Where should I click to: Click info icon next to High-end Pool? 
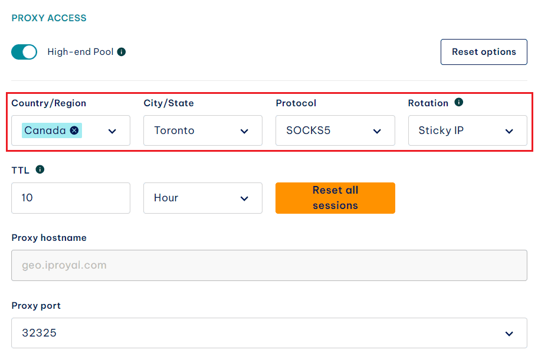(x=122, y=52)
